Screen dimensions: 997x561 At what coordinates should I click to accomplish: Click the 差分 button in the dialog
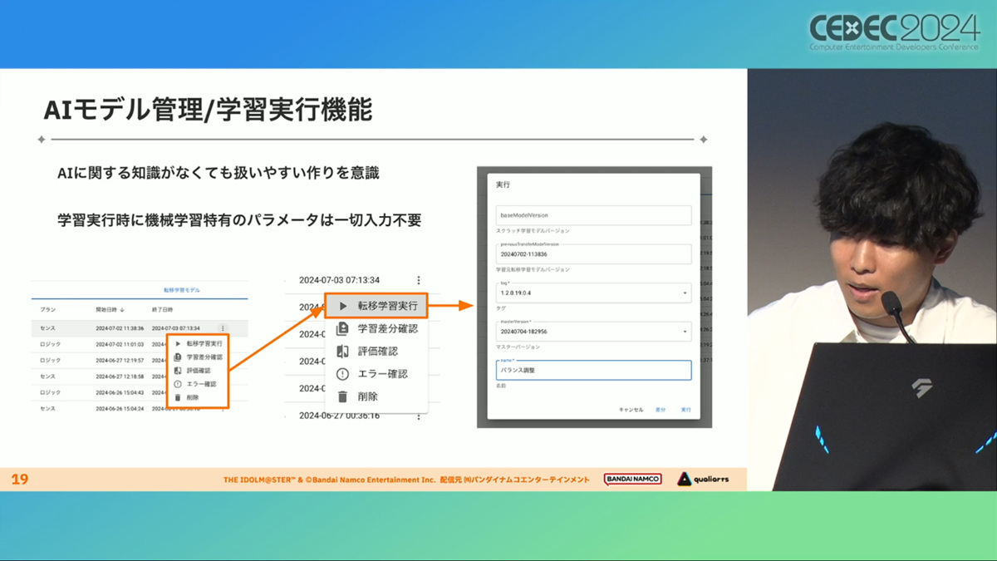pos(661,410)
